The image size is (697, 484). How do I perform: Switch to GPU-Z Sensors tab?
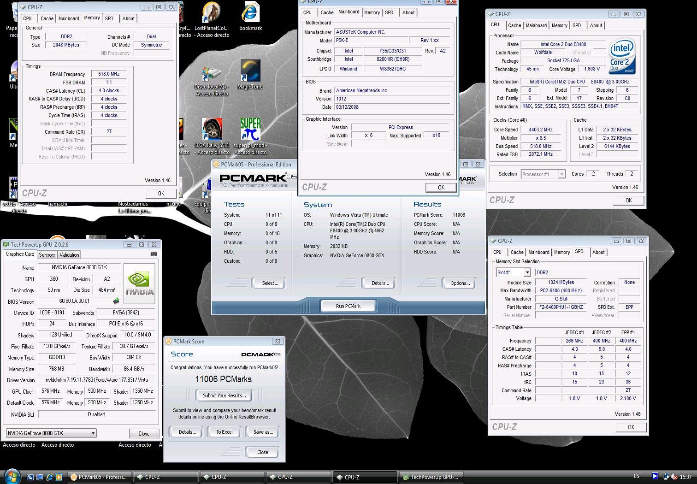pyautogui.click(x=47, y=254)
